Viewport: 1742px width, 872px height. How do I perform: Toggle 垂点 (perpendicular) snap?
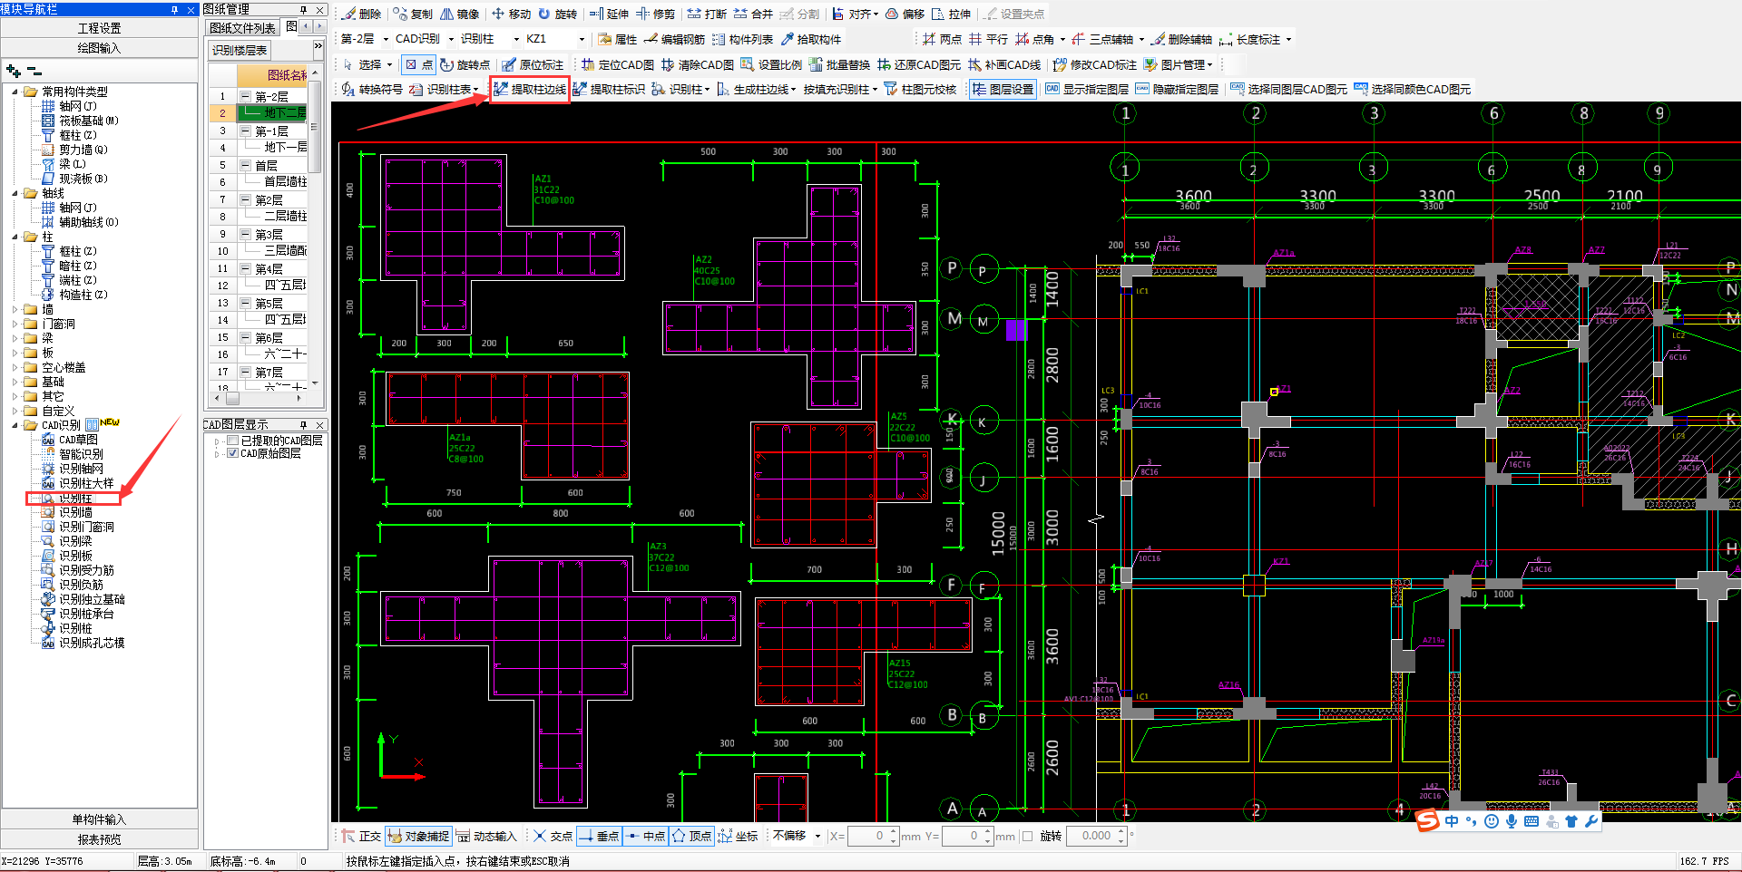599,836
